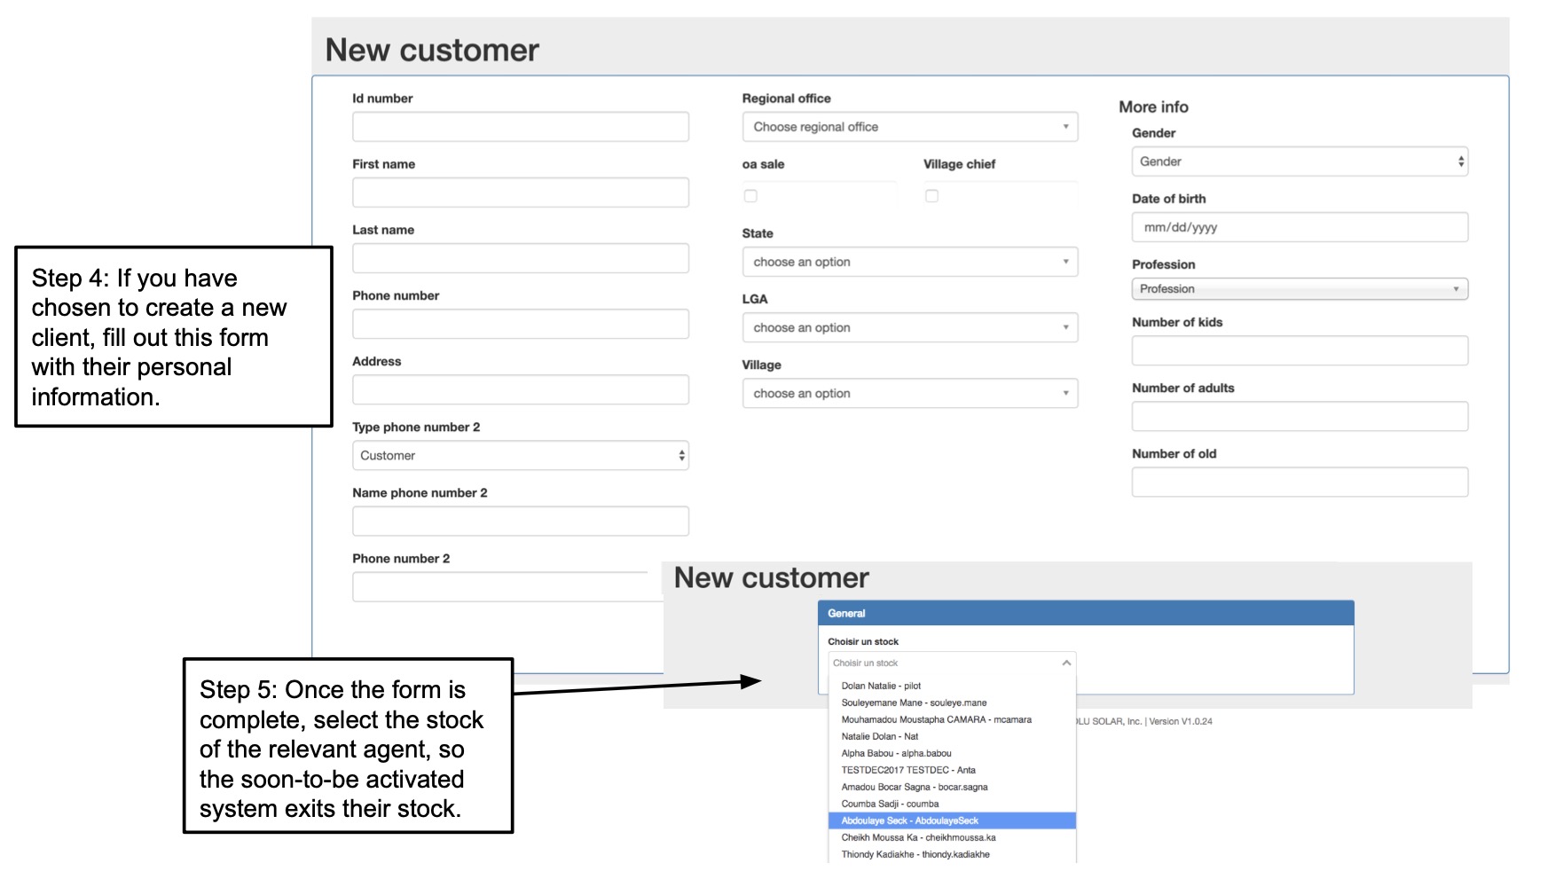Pick Coumba Sadji - coumba option
This screenshot has height=887, width=1563.
pyautogui.click(x=890, y=804)
